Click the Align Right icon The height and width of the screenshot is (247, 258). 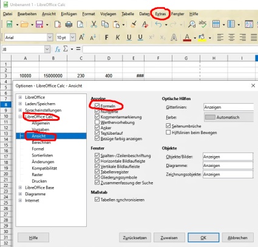click(243, 38)
